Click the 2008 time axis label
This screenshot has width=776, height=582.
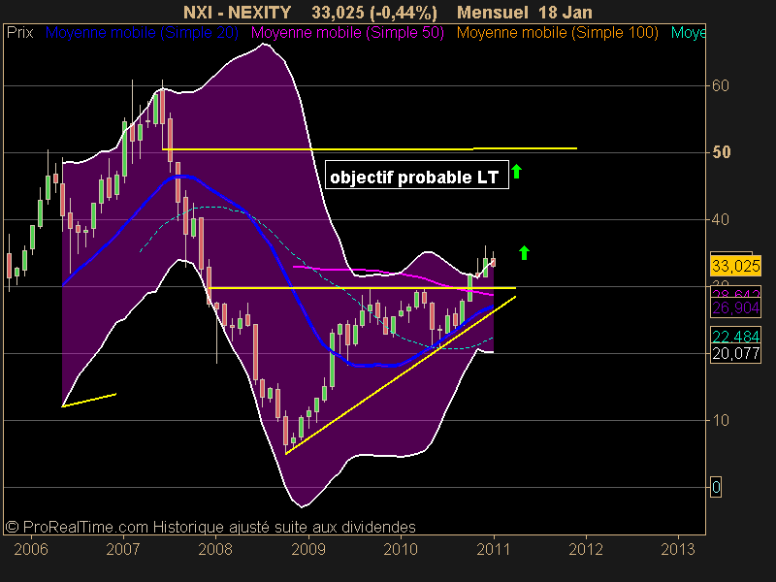point(215,549)
